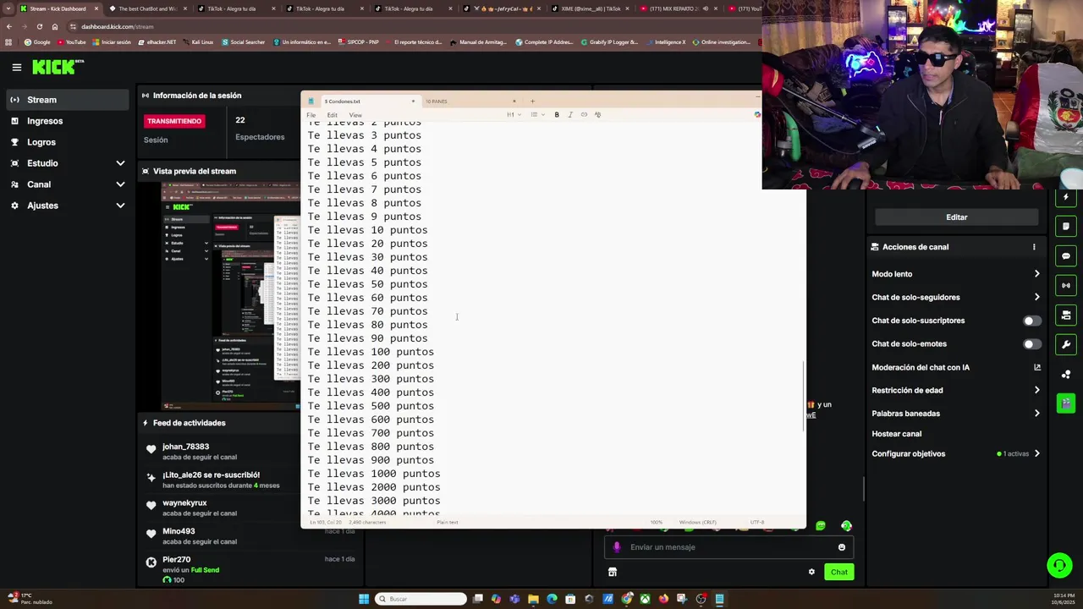
Task: Open Kali Linux bookmark
Action: (x=197, y=42)
